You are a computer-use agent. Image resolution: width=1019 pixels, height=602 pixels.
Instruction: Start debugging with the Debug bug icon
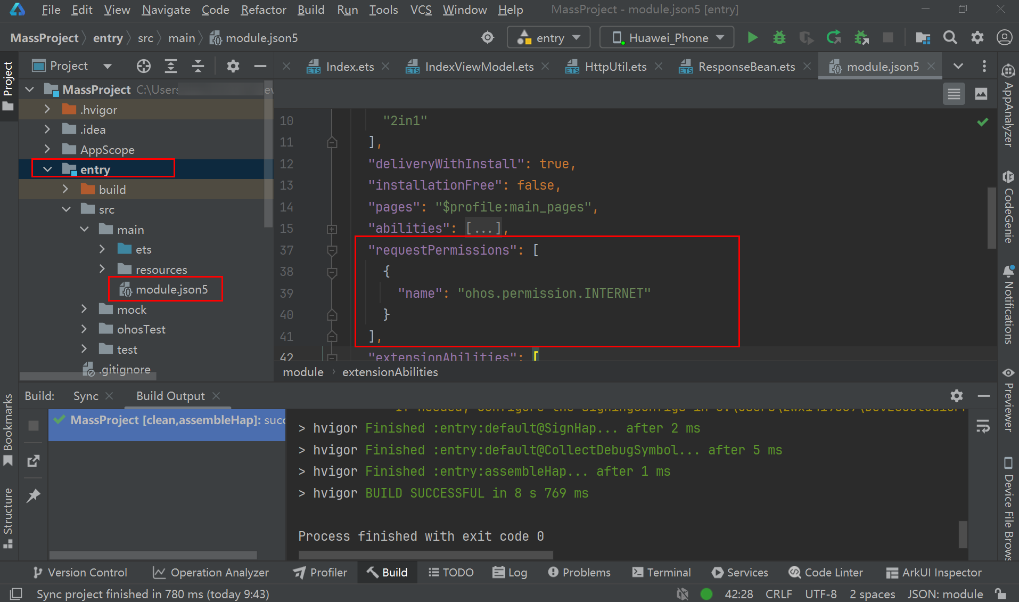(x=779, y=38)
